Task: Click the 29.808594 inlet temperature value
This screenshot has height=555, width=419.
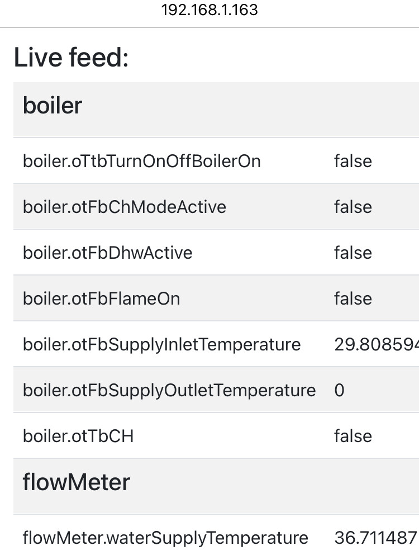Action: (x=377, y=344)
